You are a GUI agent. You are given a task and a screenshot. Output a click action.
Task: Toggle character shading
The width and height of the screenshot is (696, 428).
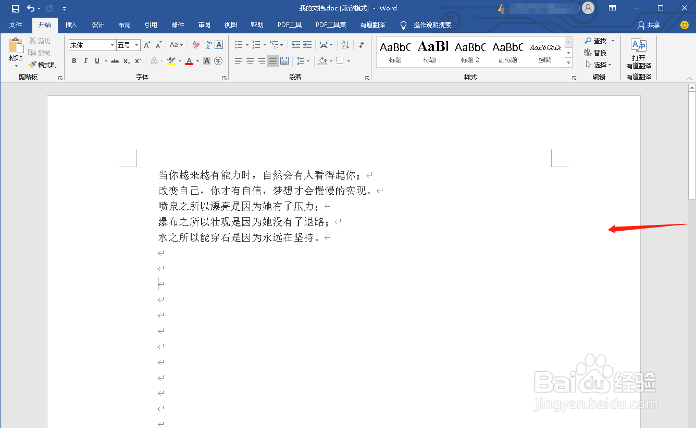[x=207, y=61]
